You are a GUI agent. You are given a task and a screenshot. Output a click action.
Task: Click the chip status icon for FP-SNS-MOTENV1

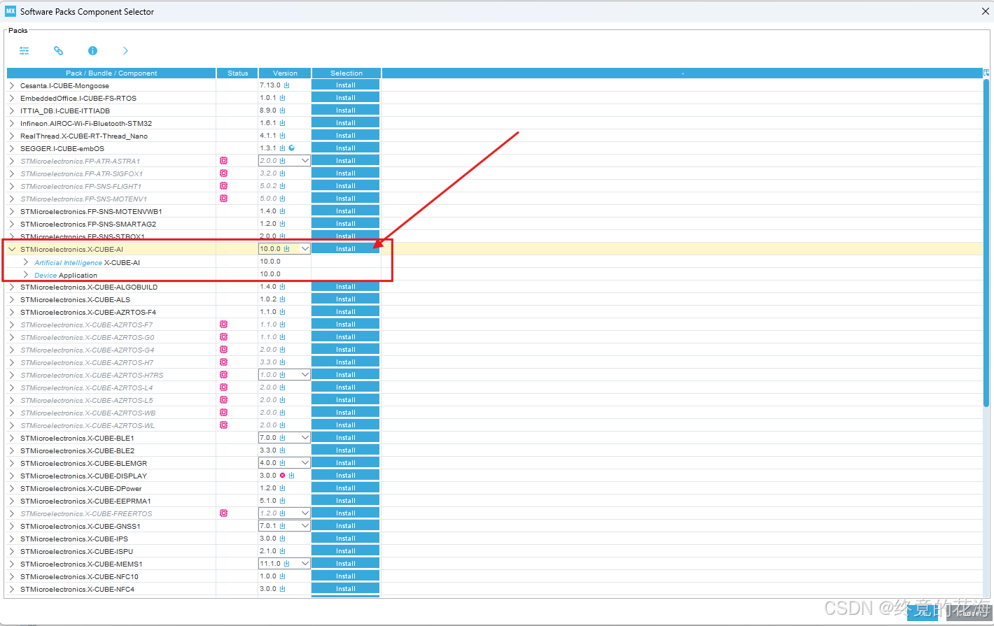click(224, 199)
